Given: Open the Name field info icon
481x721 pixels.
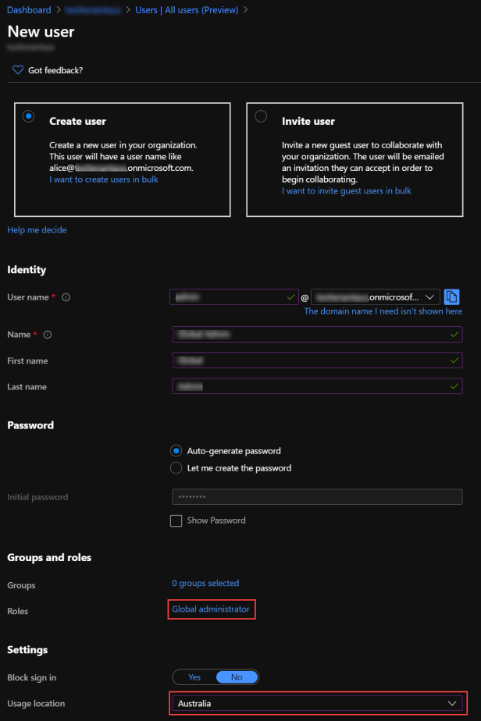Looking at the screenshot, I should tap(48, 335).
